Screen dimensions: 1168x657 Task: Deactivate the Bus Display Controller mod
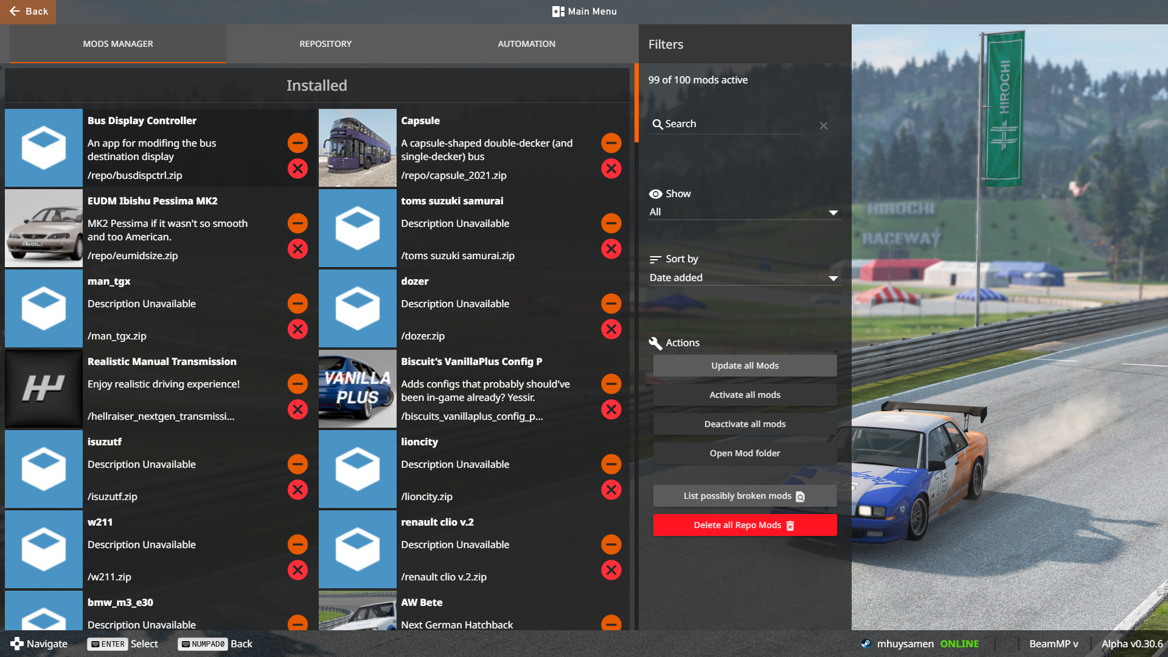point(297,143)
